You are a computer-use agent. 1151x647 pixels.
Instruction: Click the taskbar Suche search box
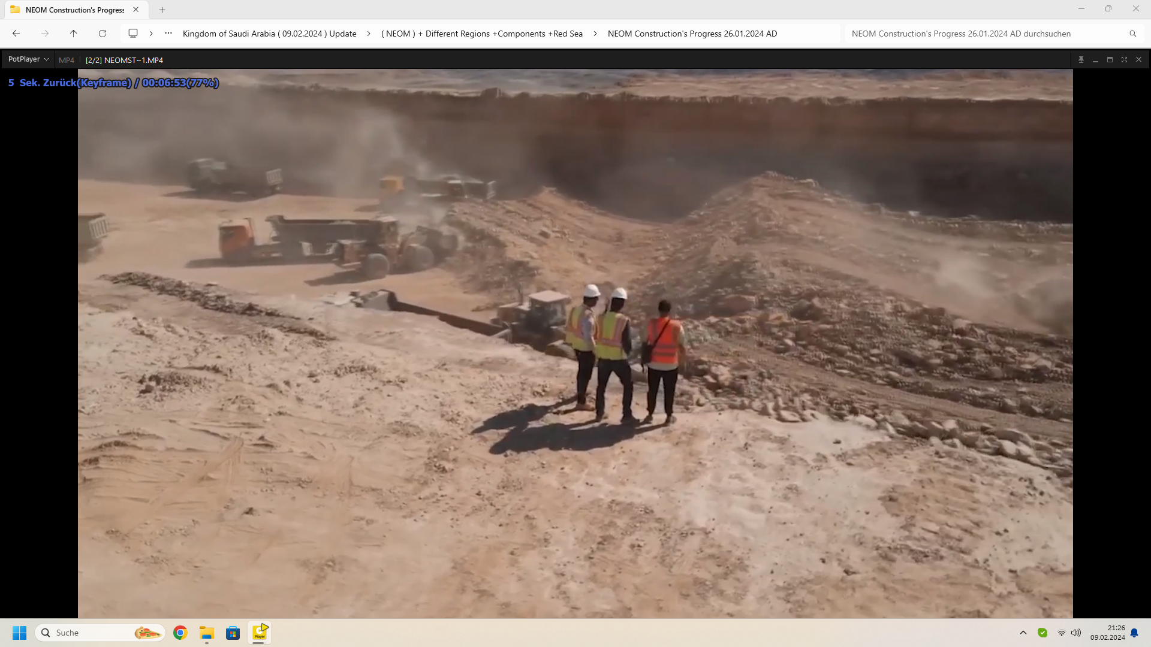tap(100, 633)
